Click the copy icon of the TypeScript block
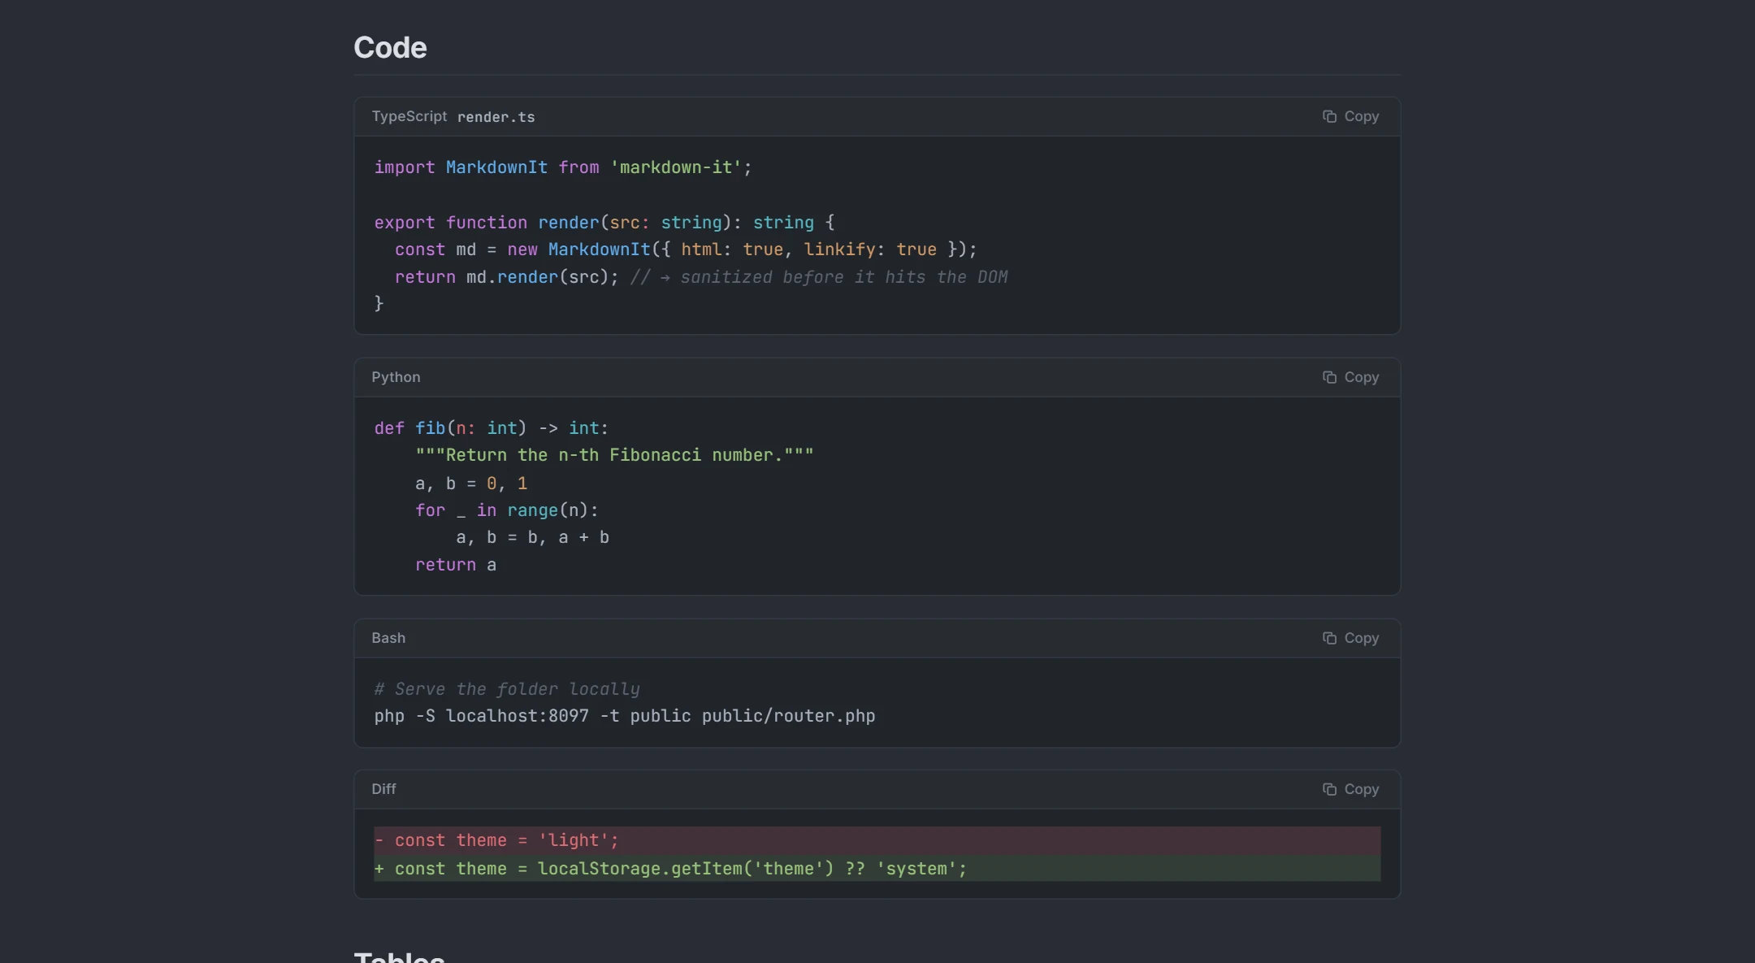This screenshot has height=963, width=1755. (1329, 116)
